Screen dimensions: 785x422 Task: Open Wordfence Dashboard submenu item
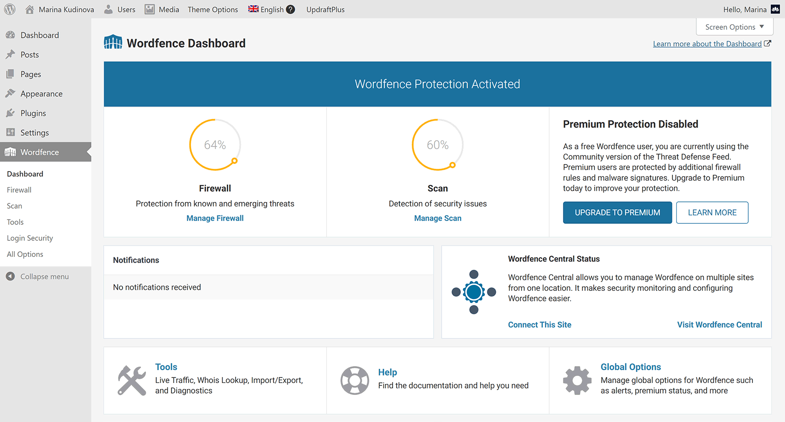click(25, 174)
